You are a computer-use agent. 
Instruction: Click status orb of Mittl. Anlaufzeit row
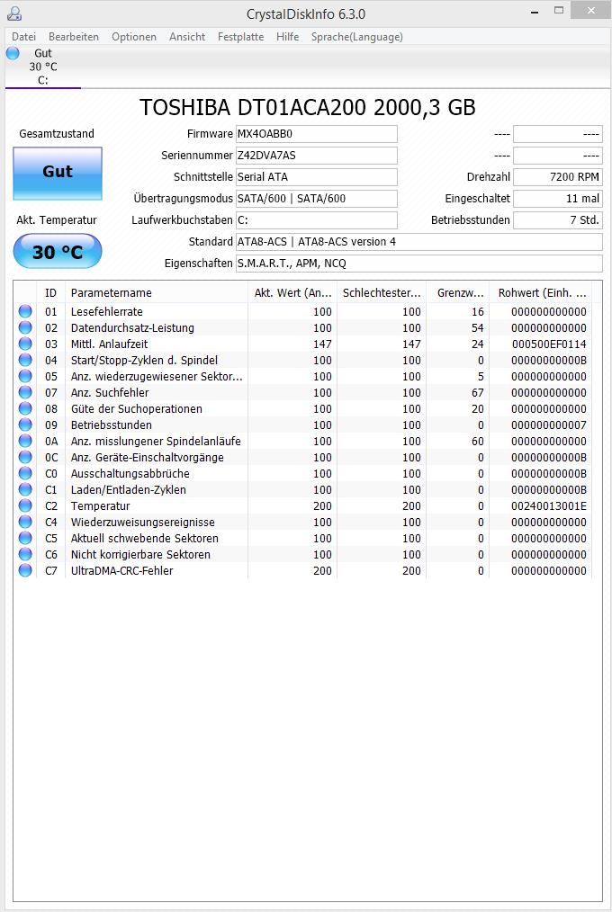25,344
